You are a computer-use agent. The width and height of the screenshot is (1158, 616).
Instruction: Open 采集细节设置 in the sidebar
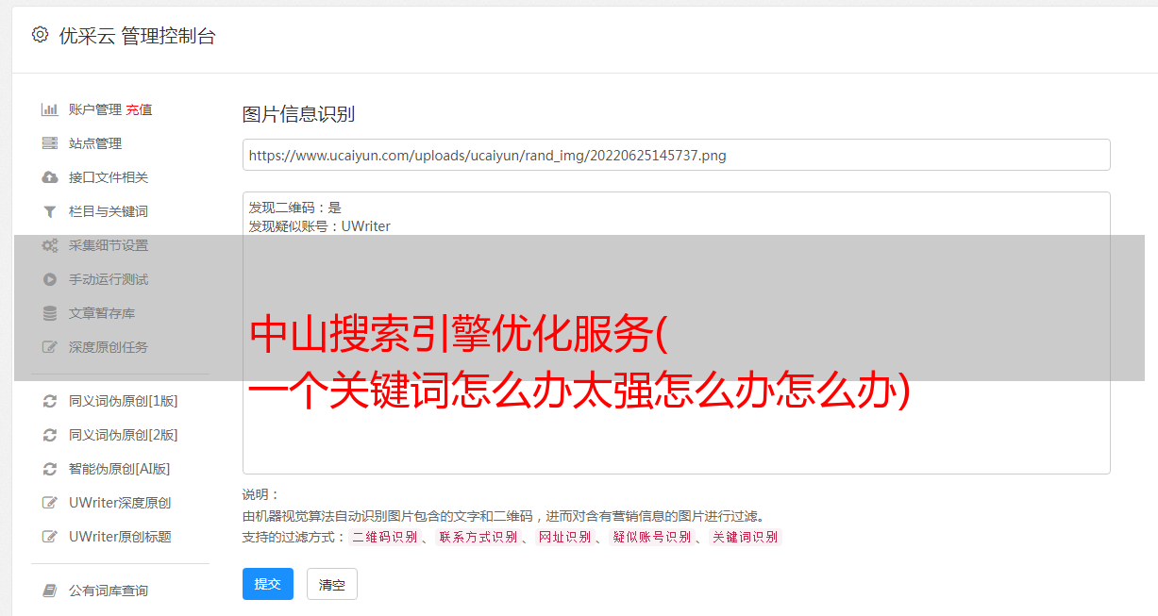pyautogui.click(x=109, y=245)
